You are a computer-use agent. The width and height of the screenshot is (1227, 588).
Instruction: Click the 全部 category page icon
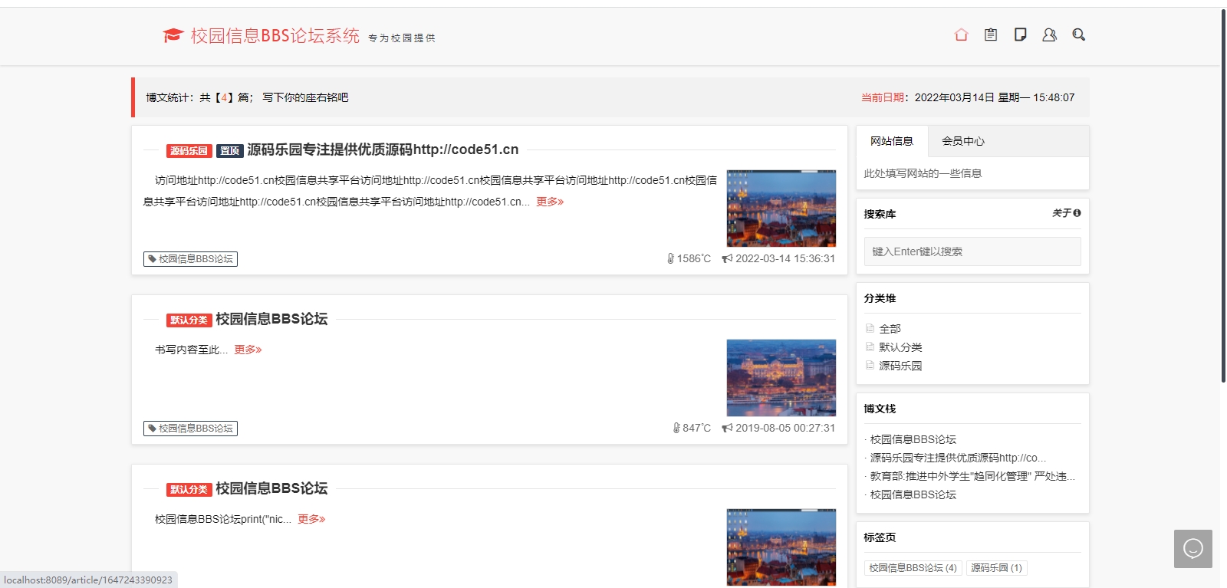pyautogui.click(x=870, y=328)
